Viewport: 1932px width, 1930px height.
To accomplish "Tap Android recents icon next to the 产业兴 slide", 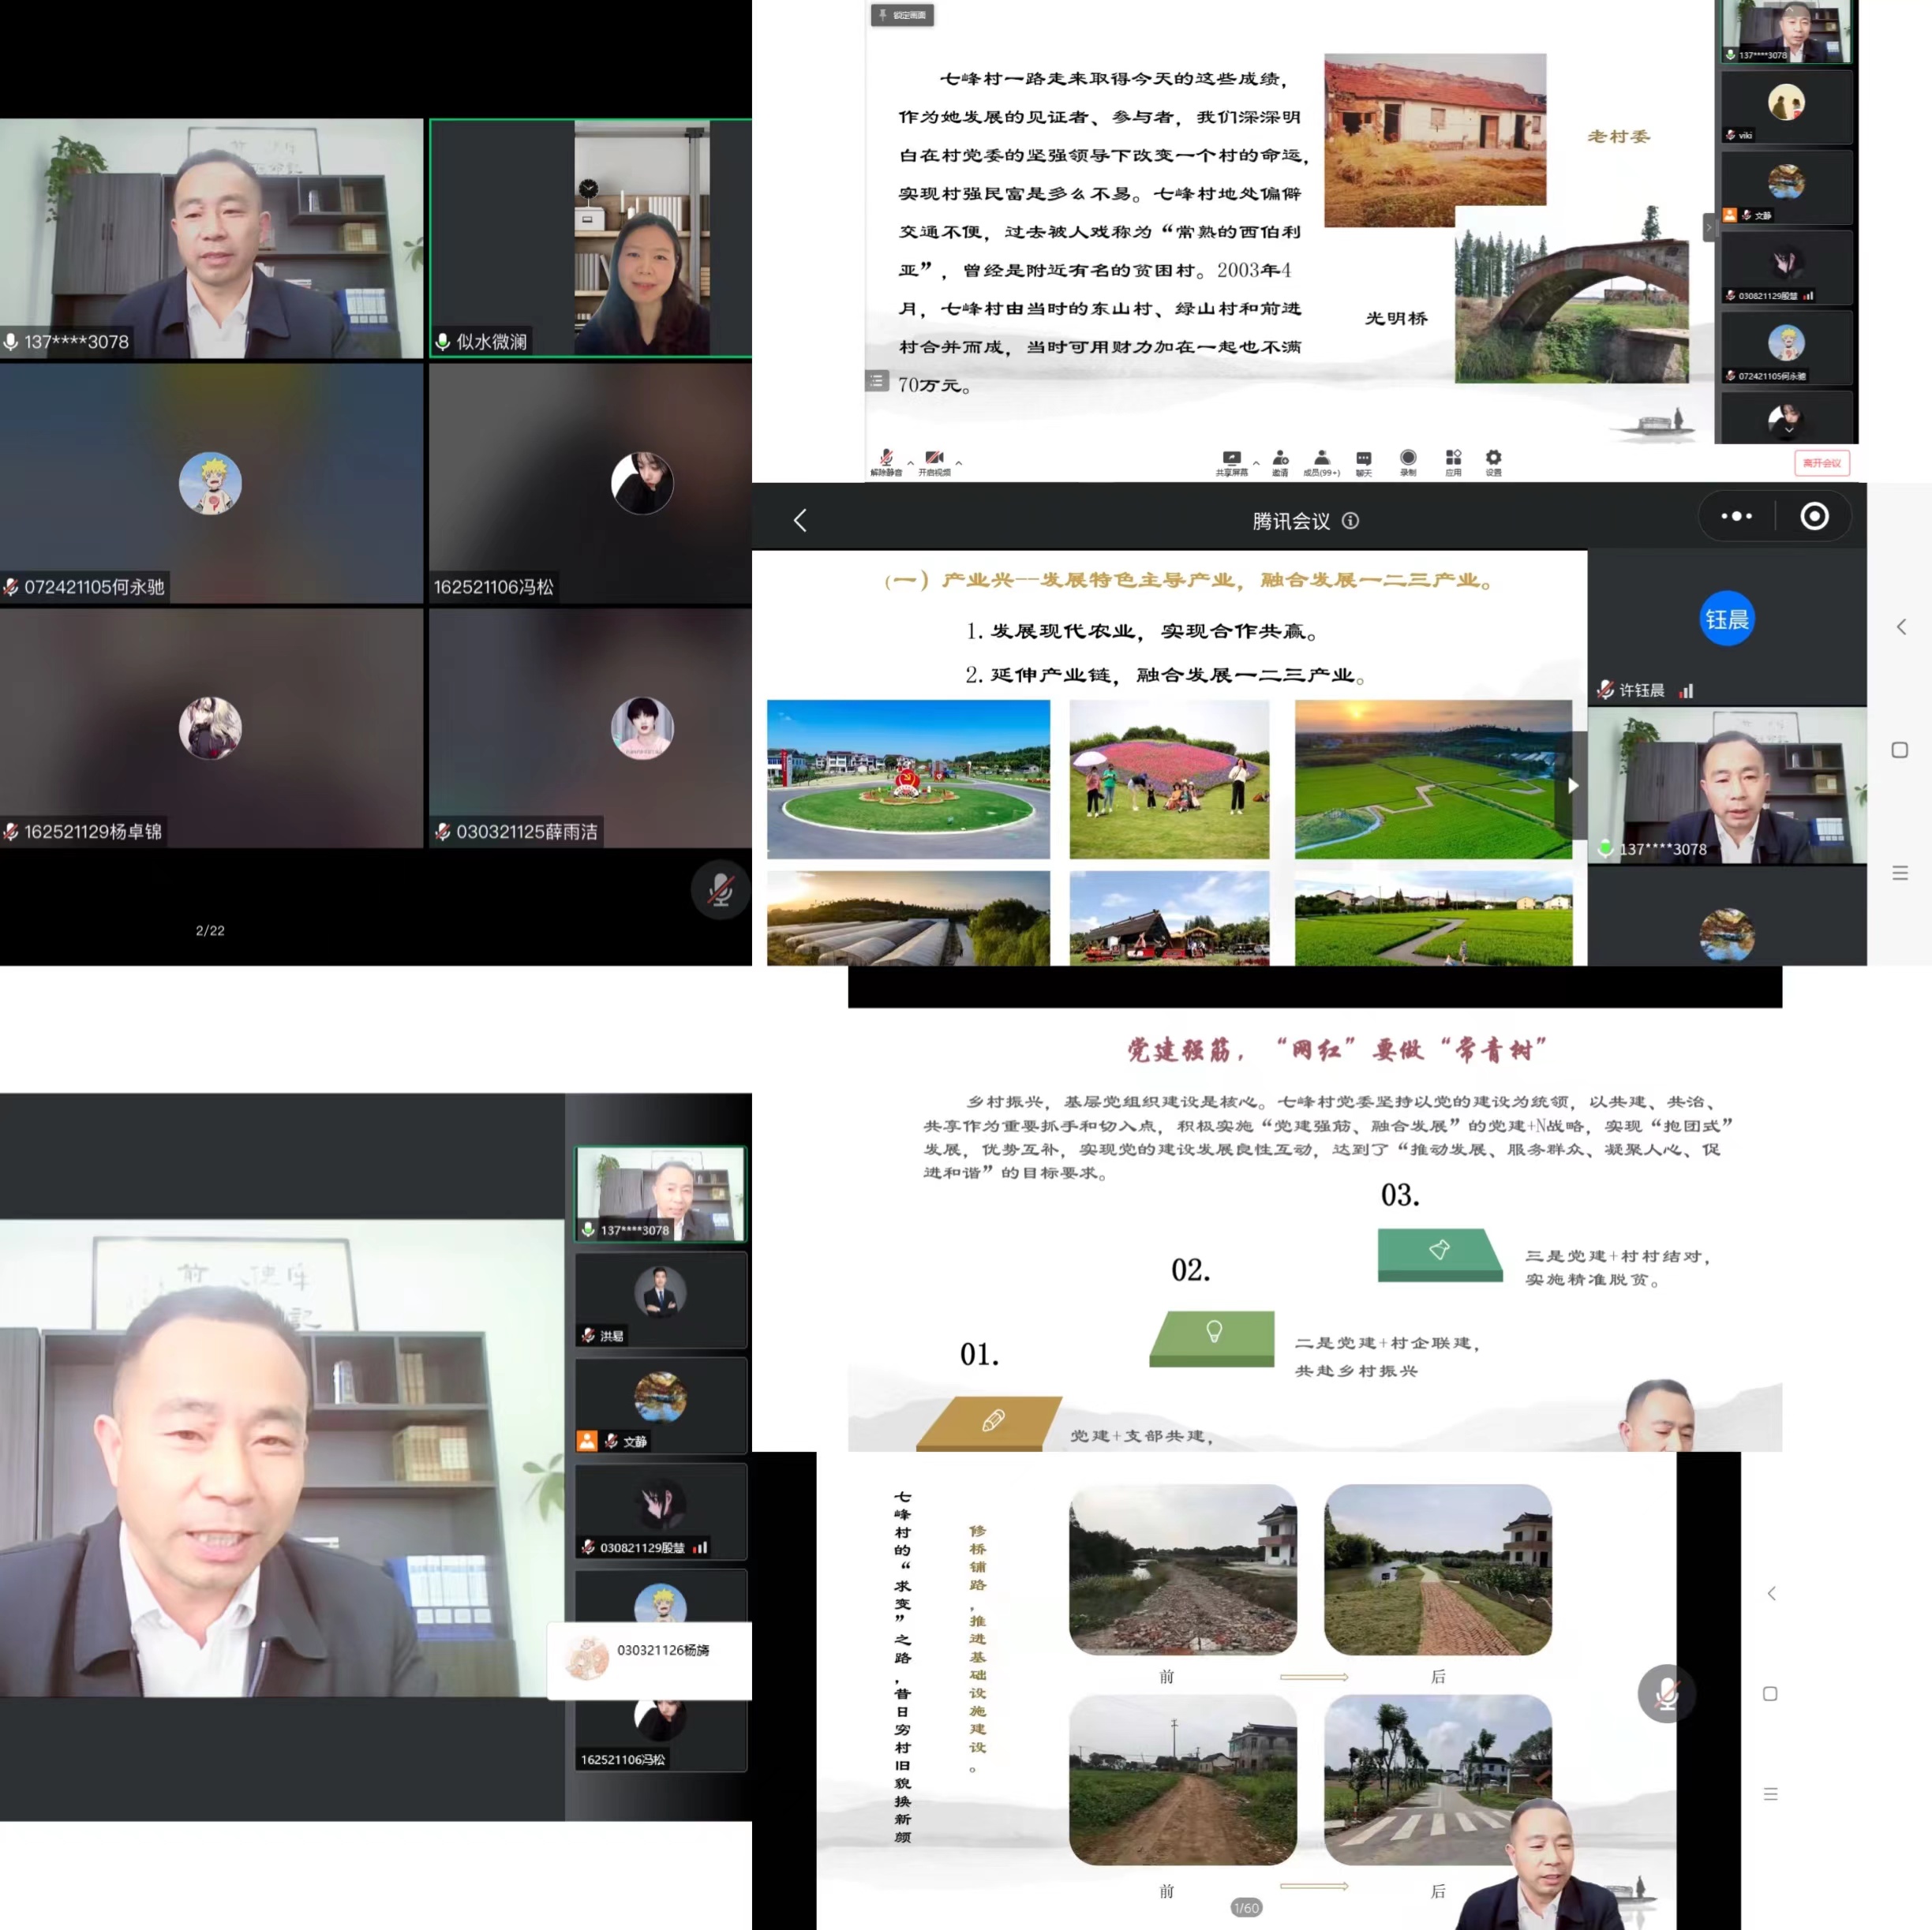I will 1900,873.
